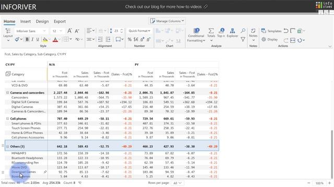Select the Bluetooth Headphones row

click(112, 158)
